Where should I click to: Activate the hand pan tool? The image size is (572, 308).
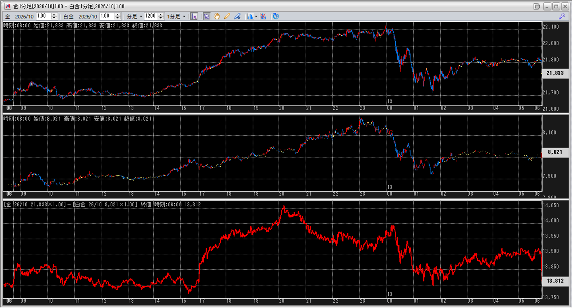point(217,16)
